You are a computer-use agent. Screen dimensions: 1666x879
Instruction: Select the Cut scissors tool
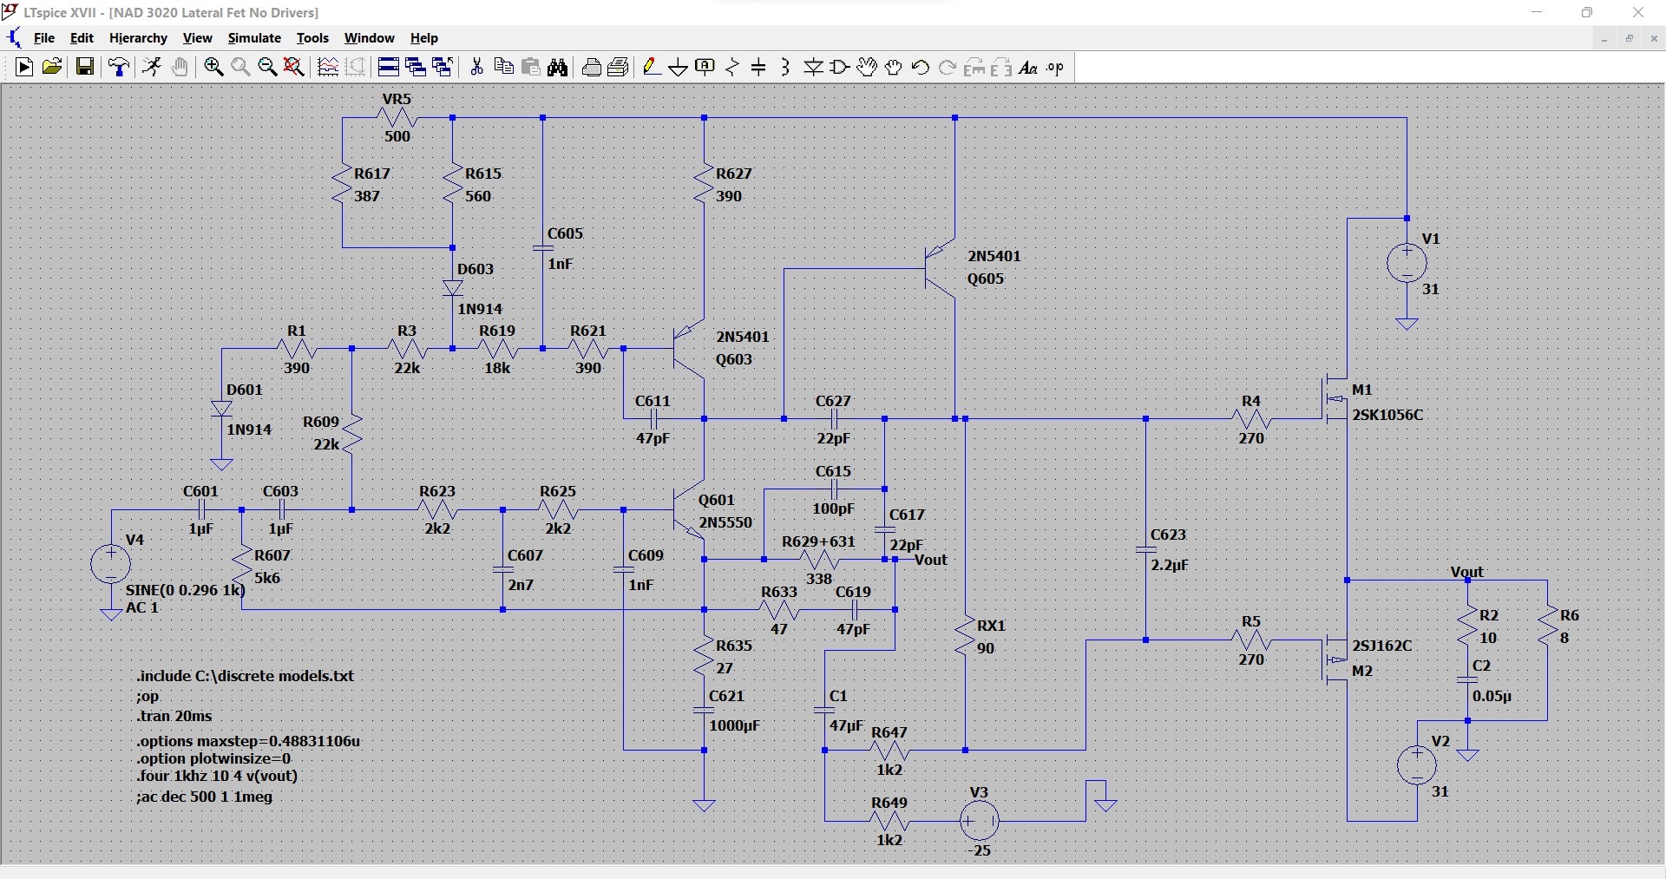476,68
